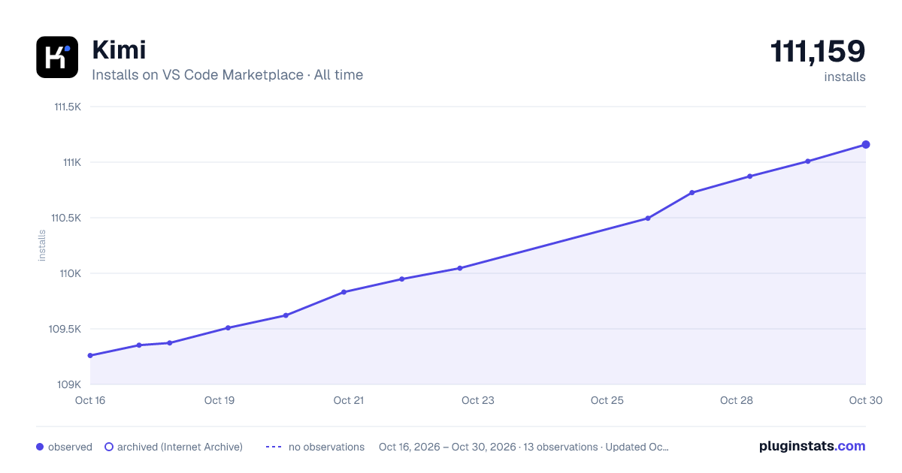Image resolution: width=902 pixels, height=473 pixels.
Task: Click the x-axis label Oct 28
Action: coord(737,400)
